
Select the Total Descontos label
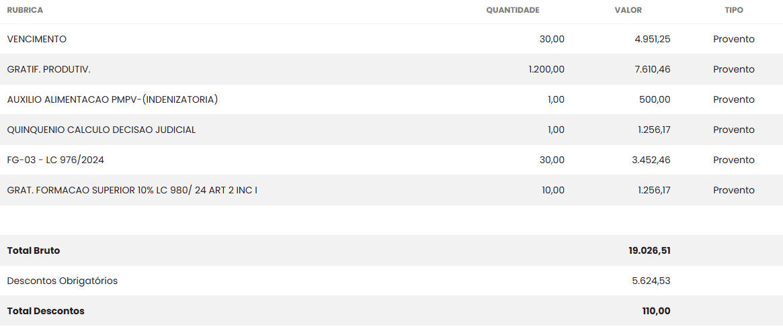coord(46,311)
